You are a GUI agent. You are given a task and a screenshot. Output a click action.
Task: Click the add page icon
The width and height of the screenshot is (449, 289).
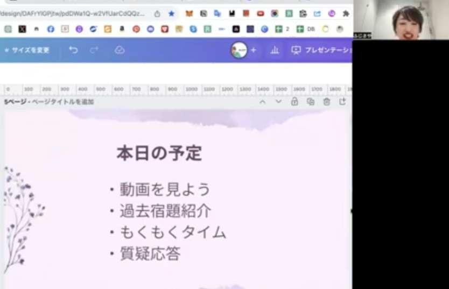(342, 102)
